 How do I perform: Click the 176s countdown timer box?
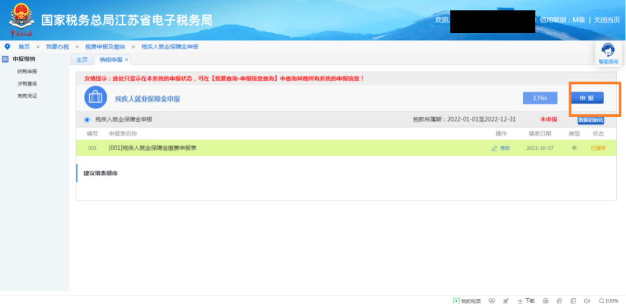[x=540, y=98]
